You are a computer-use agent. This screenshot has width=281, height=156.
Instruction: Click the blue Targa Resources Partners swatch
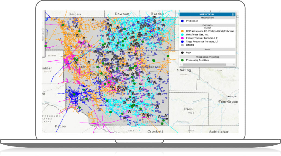point(182,42)
